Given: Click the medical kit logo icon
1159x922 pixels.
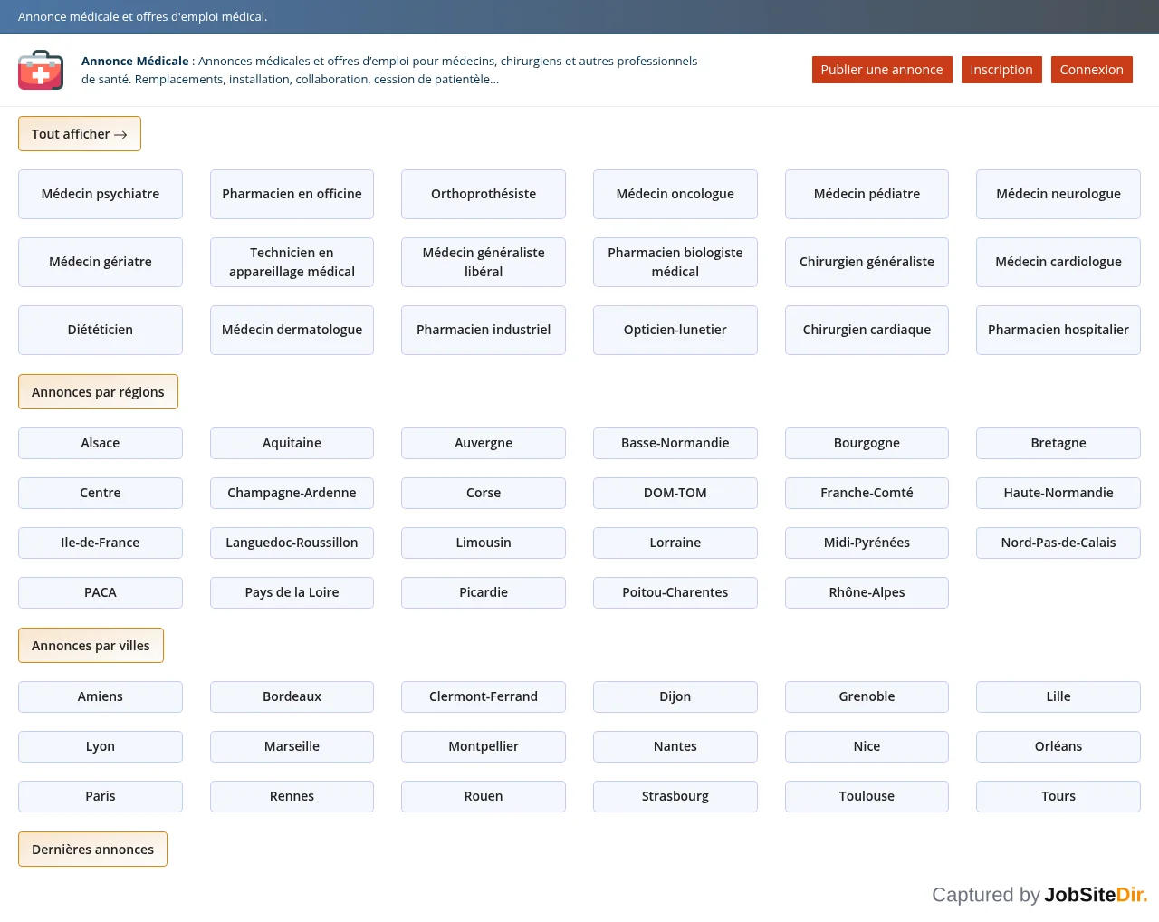Looking at the screenshot, I should click(41, 70).
